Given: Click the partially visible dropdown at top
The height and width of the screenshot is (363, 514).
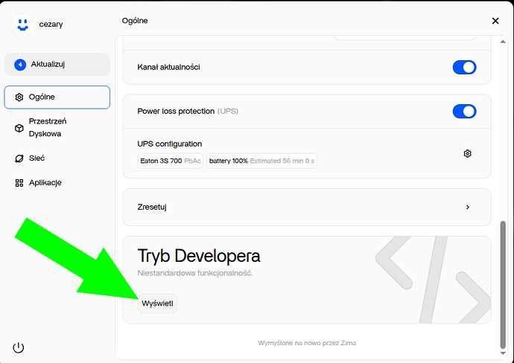Looking at the screenshot, I should click(406, 36).
